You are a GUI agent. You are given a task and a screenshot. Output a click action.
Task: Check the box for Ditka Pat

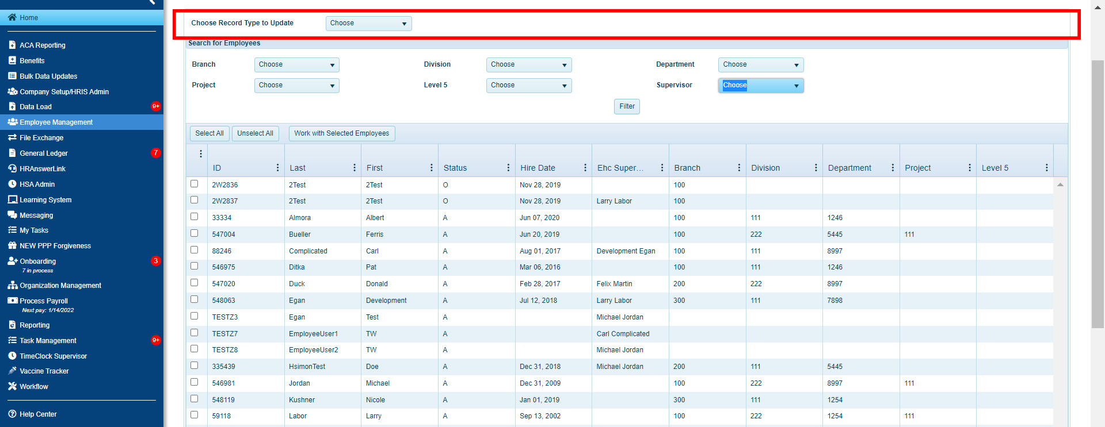coord(194,266)
